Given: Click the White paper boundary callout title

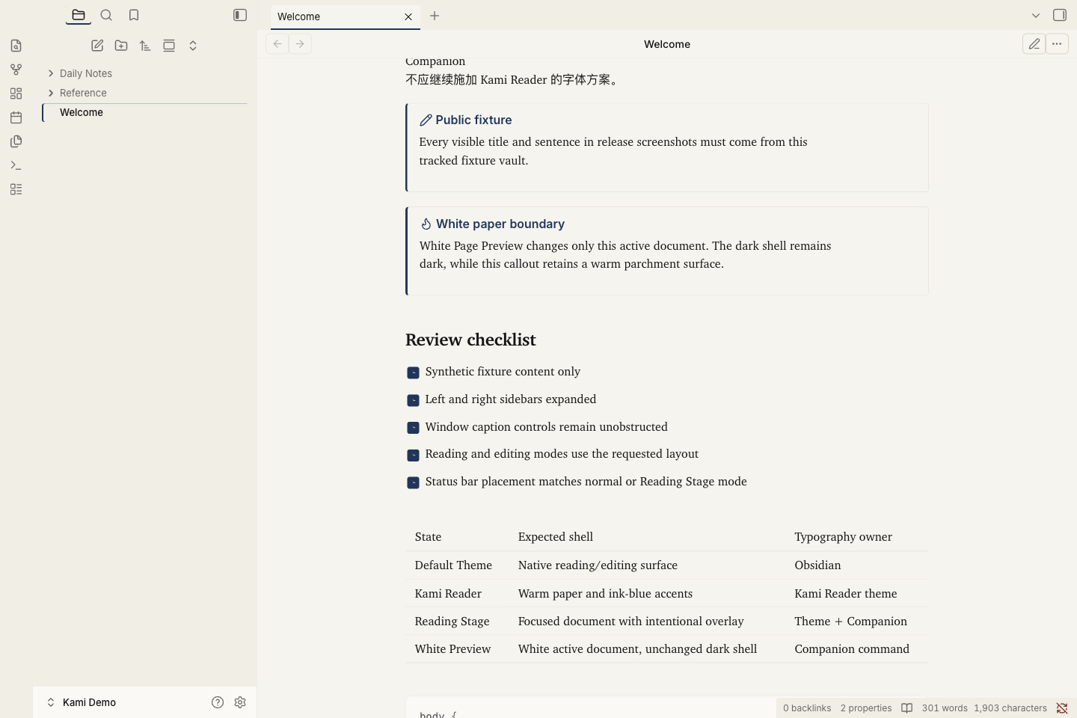Looking at the screenshot, I should (x=500, y=224).
